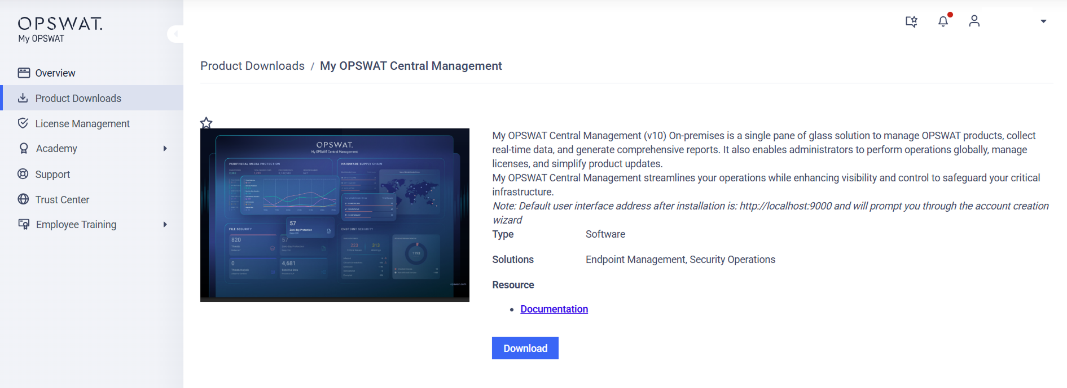
Task: Expand the Employee Training submenu arrow
Action: pos(165,225)
